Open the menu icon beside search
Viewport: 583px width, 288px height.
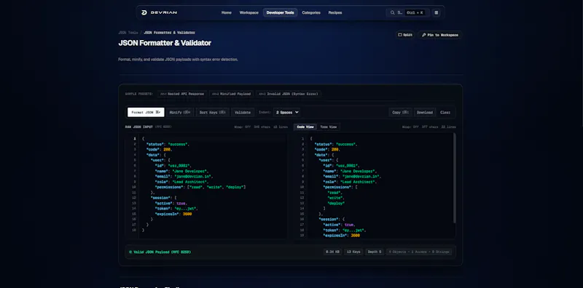pos(436,12)
